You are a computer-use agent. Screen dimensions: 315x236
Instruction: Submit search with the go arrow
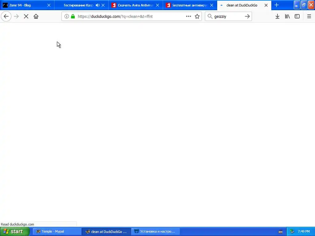(247, 17)
